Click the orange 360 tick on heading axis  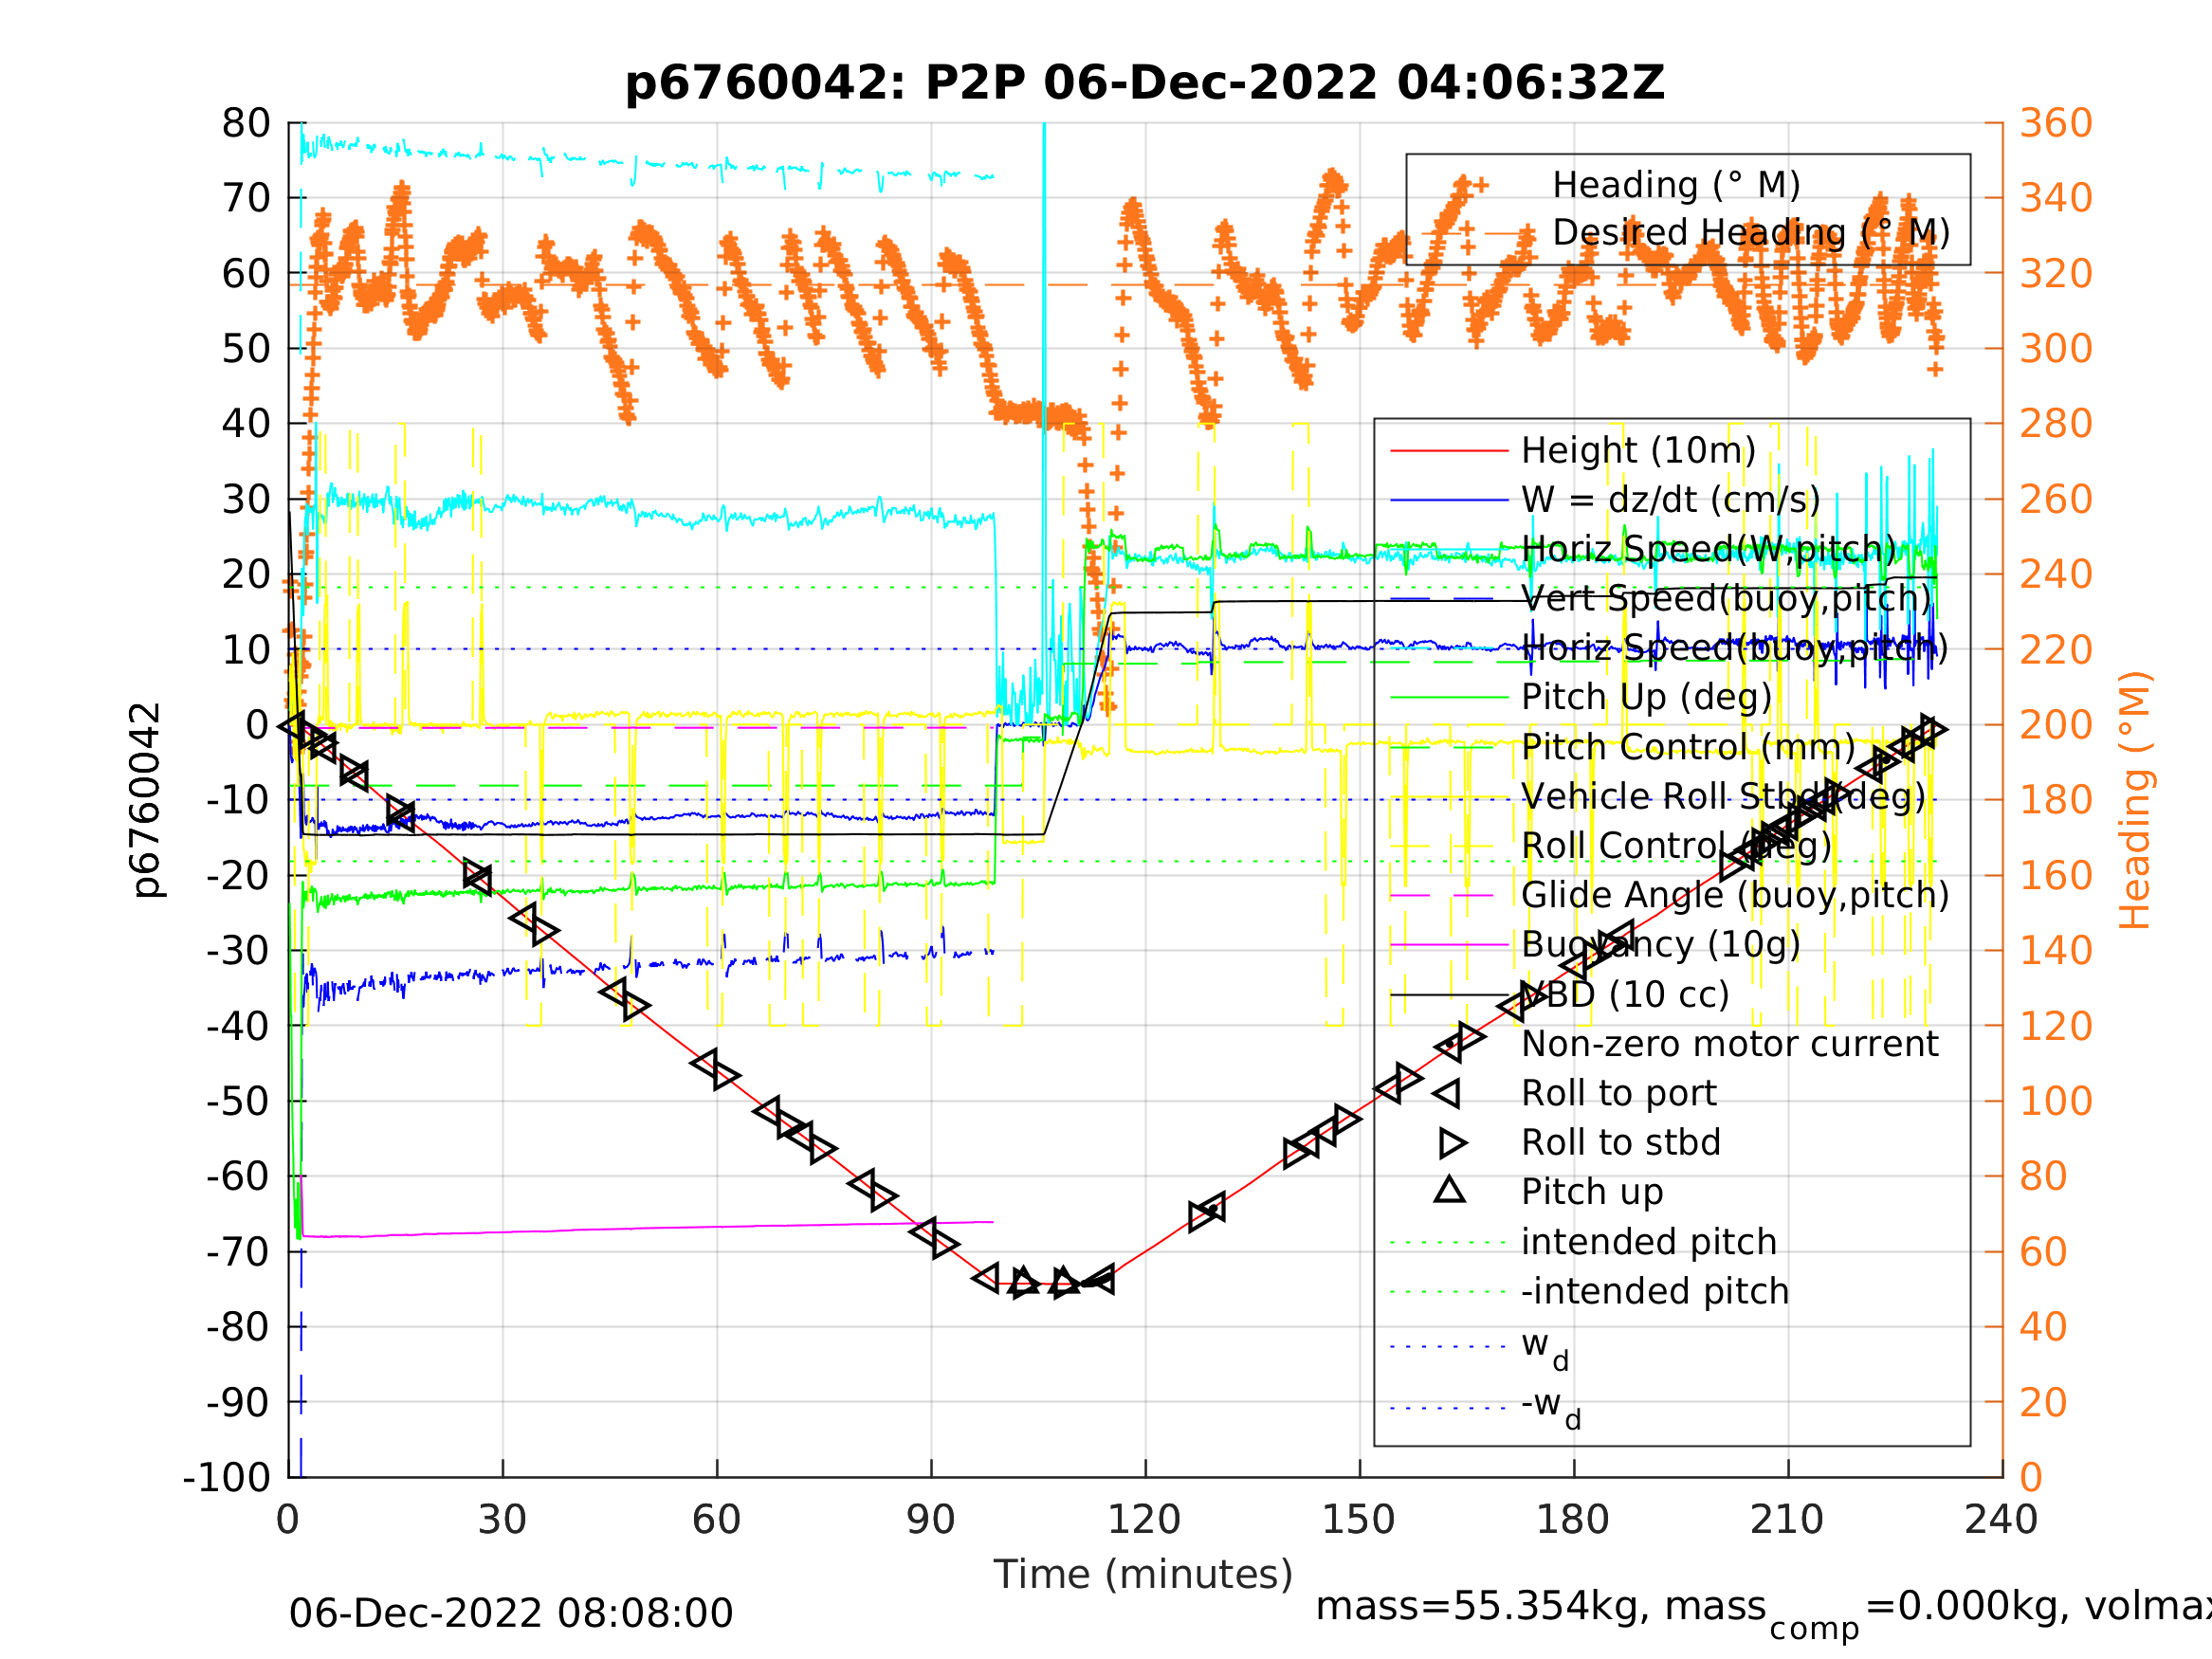(2056, 124)
